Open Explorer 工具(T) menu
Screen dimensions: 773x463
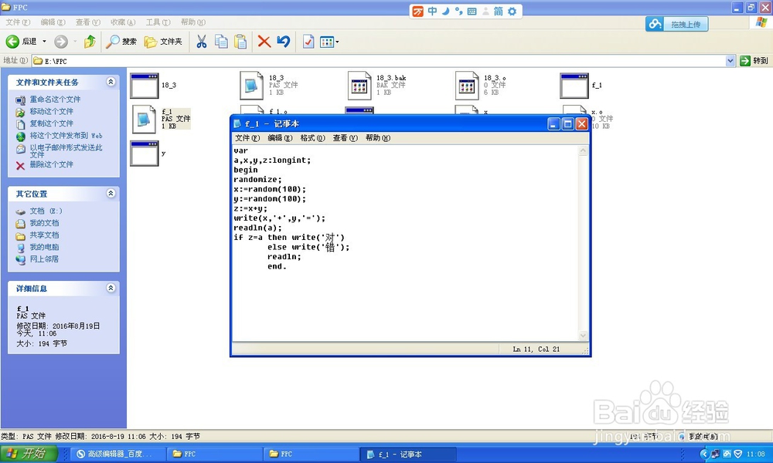coord(158,22)
